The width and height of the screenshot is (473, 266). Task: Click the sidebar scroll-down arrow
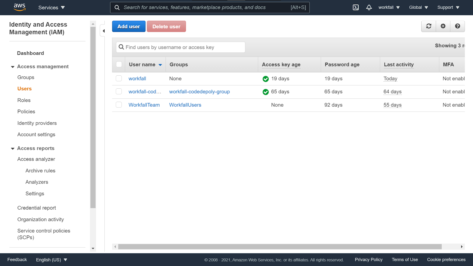point(93,249)
